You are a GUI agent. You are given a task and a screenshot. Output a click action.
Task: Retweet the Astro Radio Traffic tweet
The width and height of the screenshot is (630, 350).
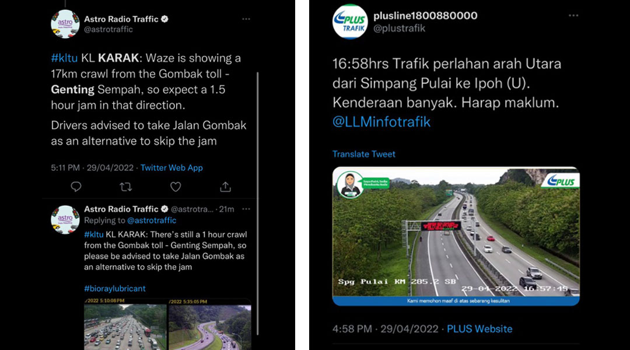coord(126,187)
